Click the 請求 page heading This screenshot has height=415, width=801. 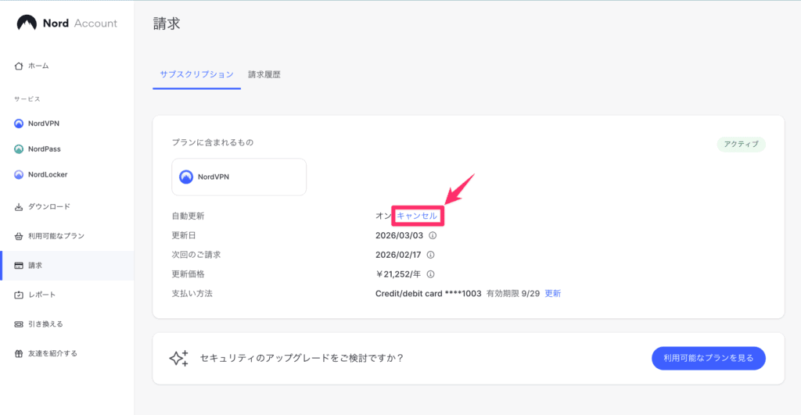click(167, 23)
